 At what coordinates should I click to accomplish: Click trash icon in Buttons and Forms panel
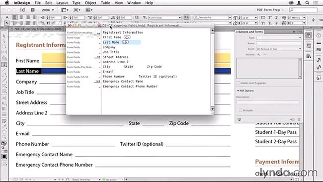299,119
